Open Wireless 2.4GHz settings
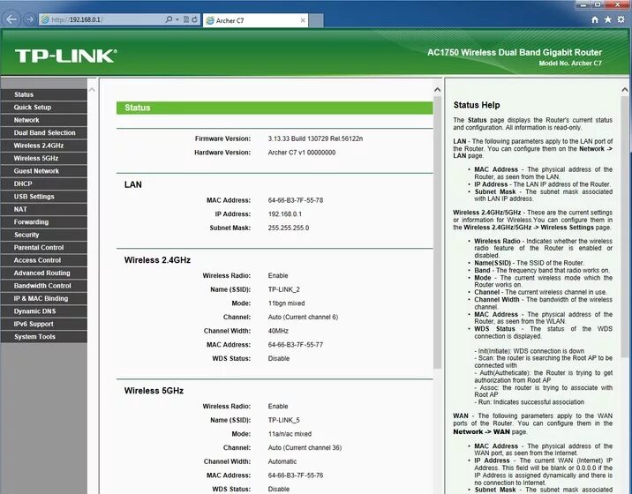This screenshot has width=632, height=494. coord(43,146)
